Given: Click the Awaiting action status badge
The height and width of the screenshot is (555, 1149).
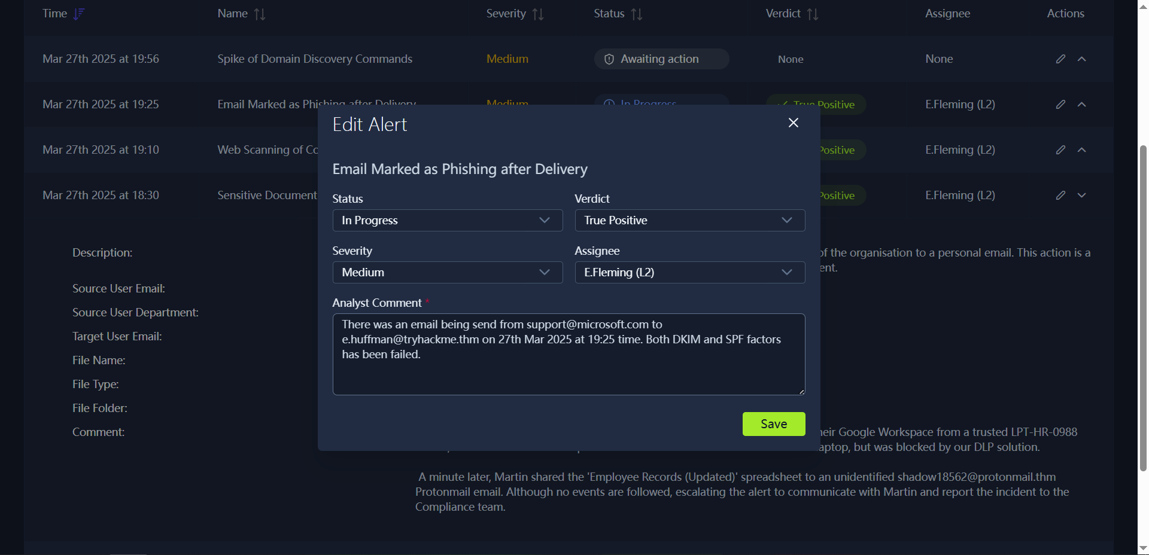Looking at the screenshot, I should pyautogui.click(x=661, y=59).
